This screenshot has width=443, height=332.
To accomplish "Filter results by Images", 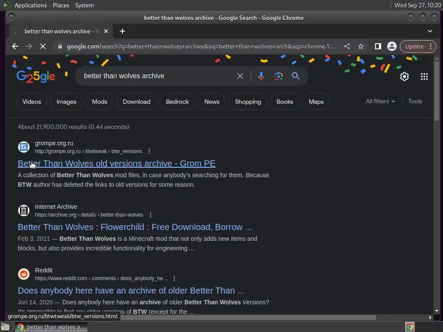I will 66,102.
